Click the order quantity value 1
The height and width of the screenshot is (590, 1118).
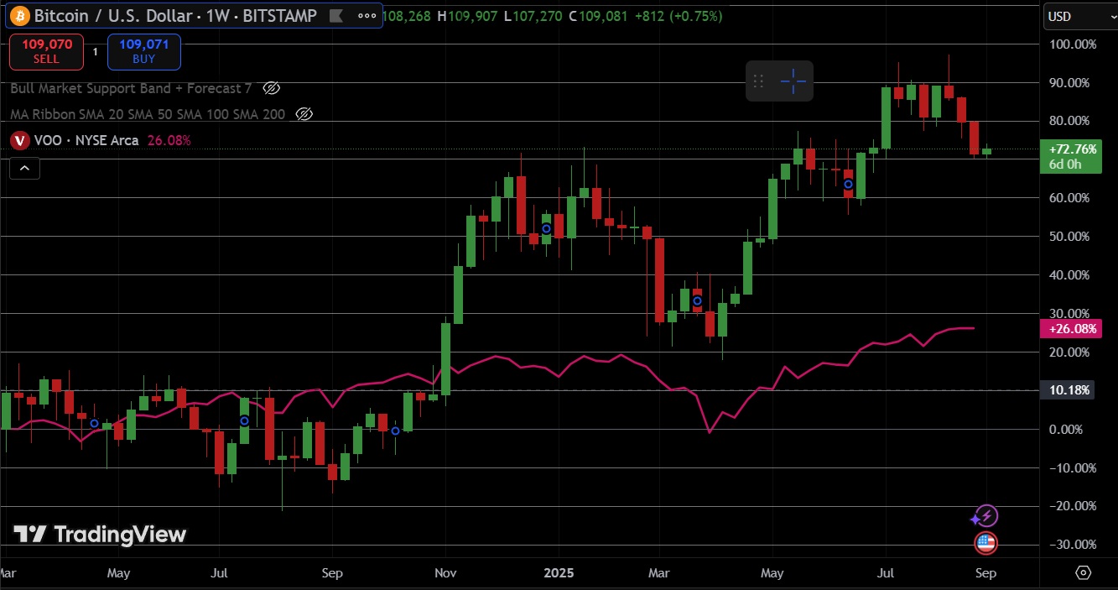click(96, 52)
